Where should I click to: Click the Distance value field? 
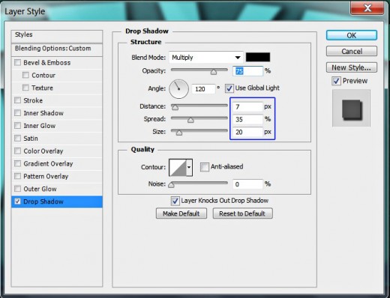click(247, 107)
